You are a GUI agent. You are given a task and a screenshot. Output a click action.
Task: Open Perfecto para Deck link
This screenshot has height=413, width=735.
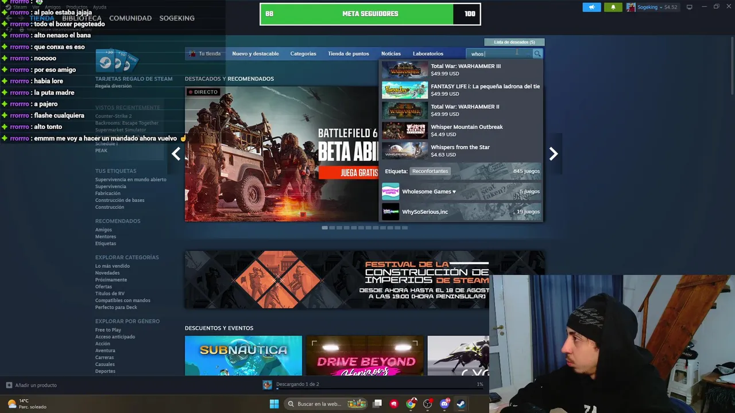tap(116, 307)
